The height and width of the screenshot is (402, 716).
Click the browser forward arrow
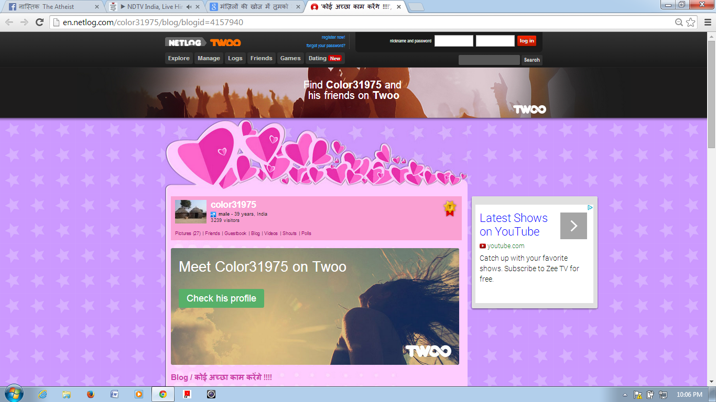[24, 22]
